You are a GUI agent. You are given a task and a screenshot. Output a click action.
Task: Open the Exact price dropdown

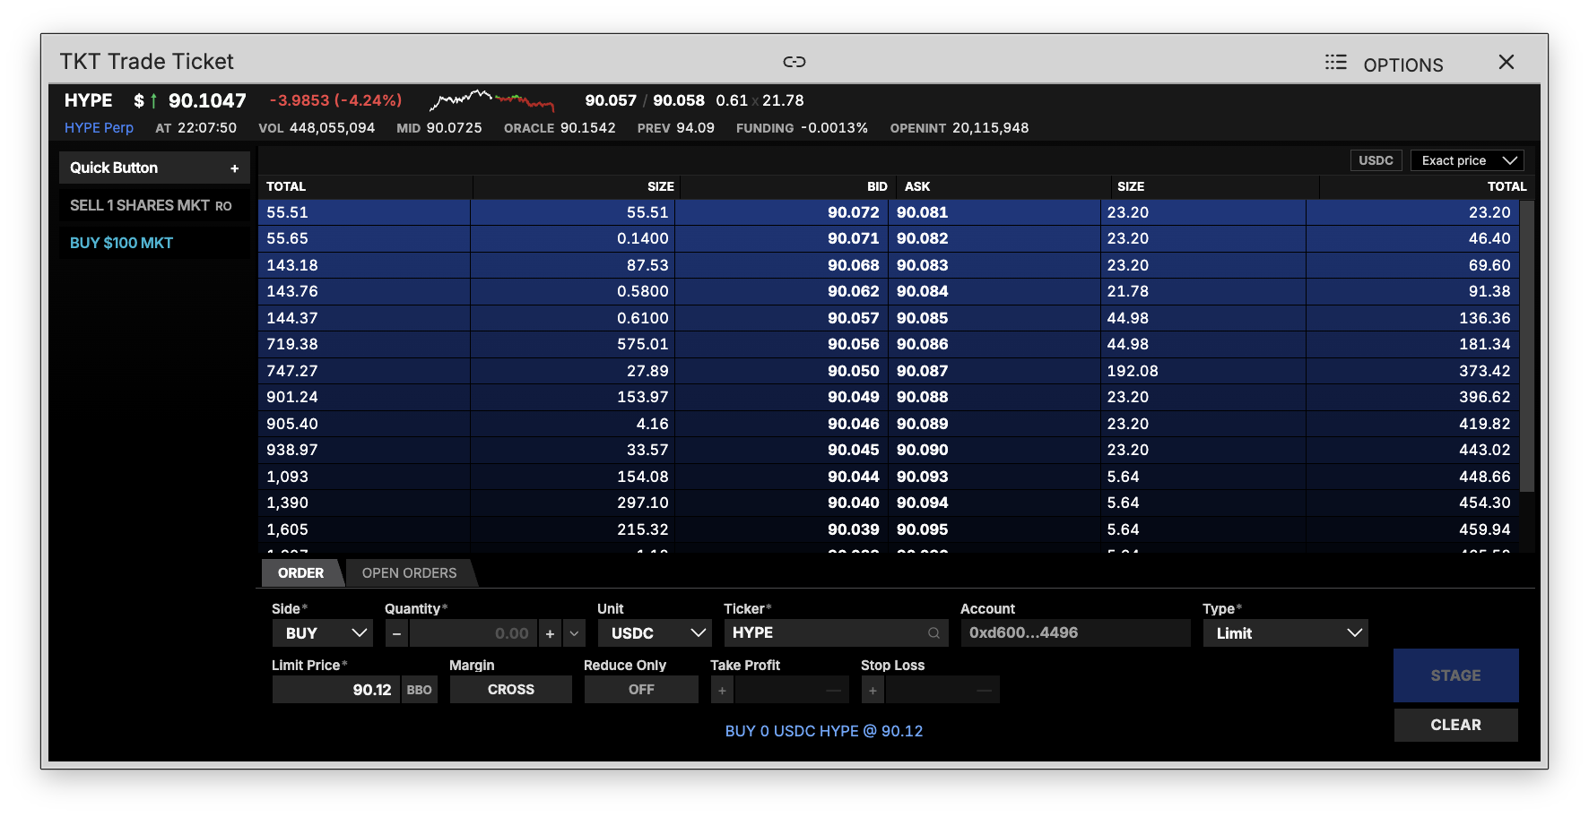tap(1467, 160)
